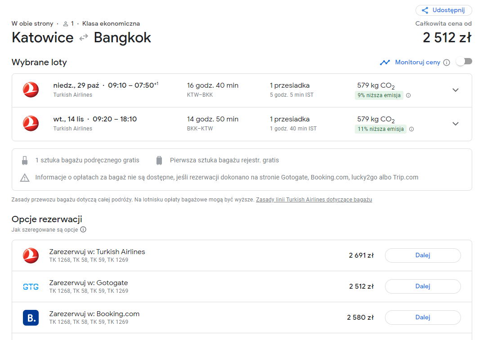Click Zarezerwuj w: Booking.com text
The width and height of the screenshot is (483, 340).
pyautogui.click(x=94, y=314)
